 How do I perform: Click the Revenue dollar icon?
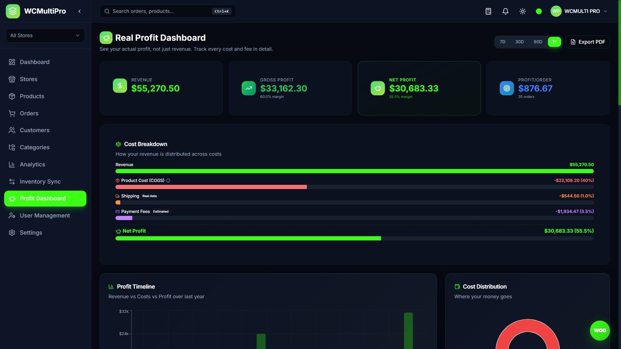pyautogui.click(x=120, y=86)
